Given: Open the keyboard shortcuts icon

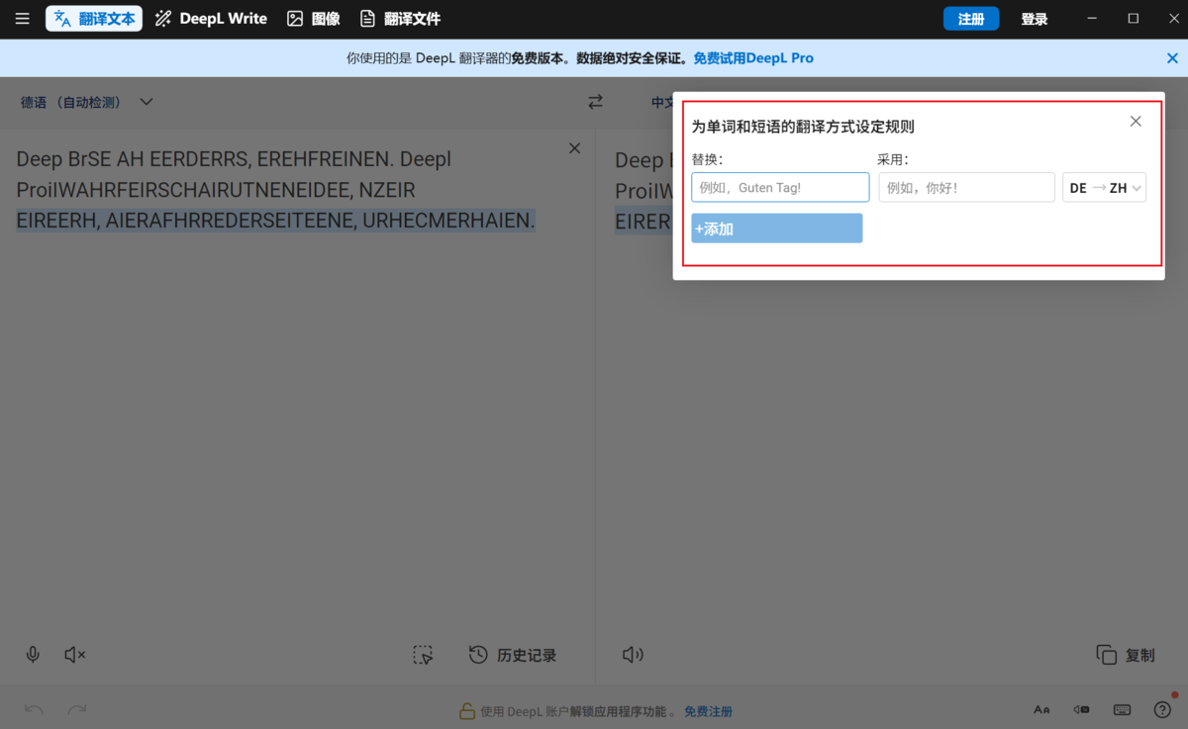Looking at the screenshot, I should click(x=1122, y=709).
